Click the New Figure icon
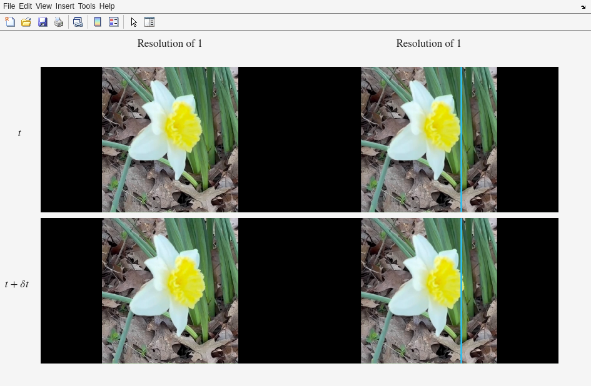This screenshot has height=386, width=591. tap(10, 22)
